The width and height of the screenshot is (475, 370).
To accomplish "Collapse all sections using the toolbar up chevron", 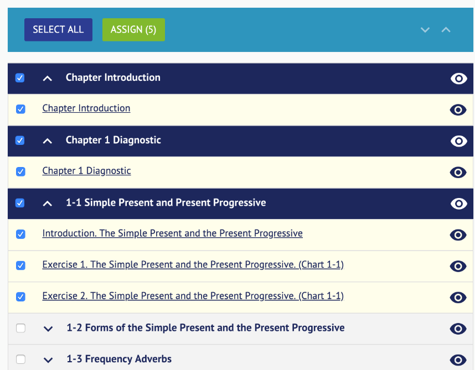I will (446, 30).
